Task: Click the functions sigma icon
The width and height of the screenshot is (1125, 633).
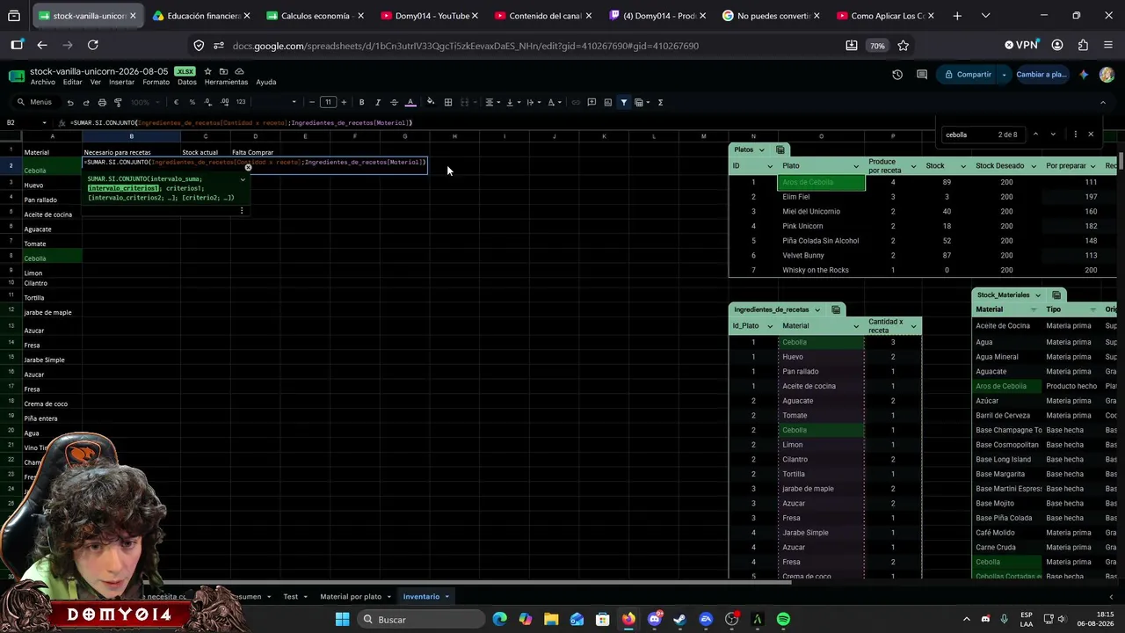Action: [660, 102]
